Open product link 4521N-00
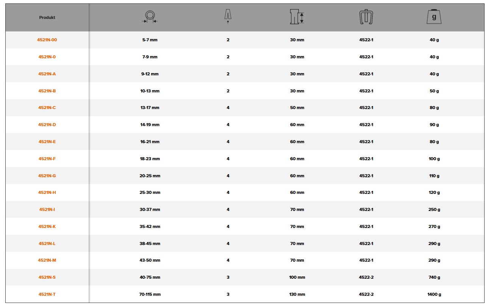491x306 pixels. click(x=47, y=40)
